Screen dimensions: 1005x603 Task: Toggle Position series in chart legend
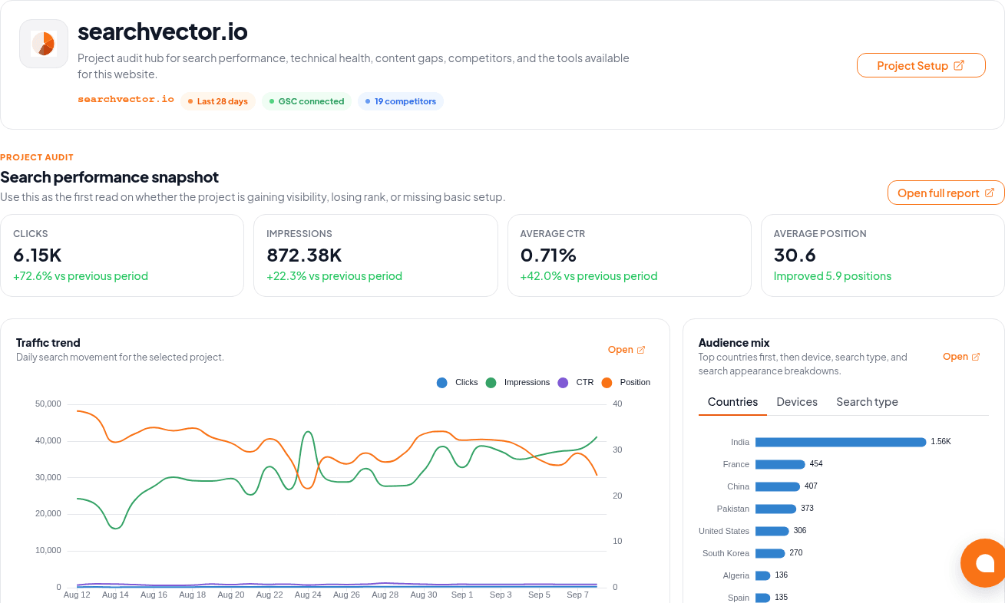(x=626, y=382)
